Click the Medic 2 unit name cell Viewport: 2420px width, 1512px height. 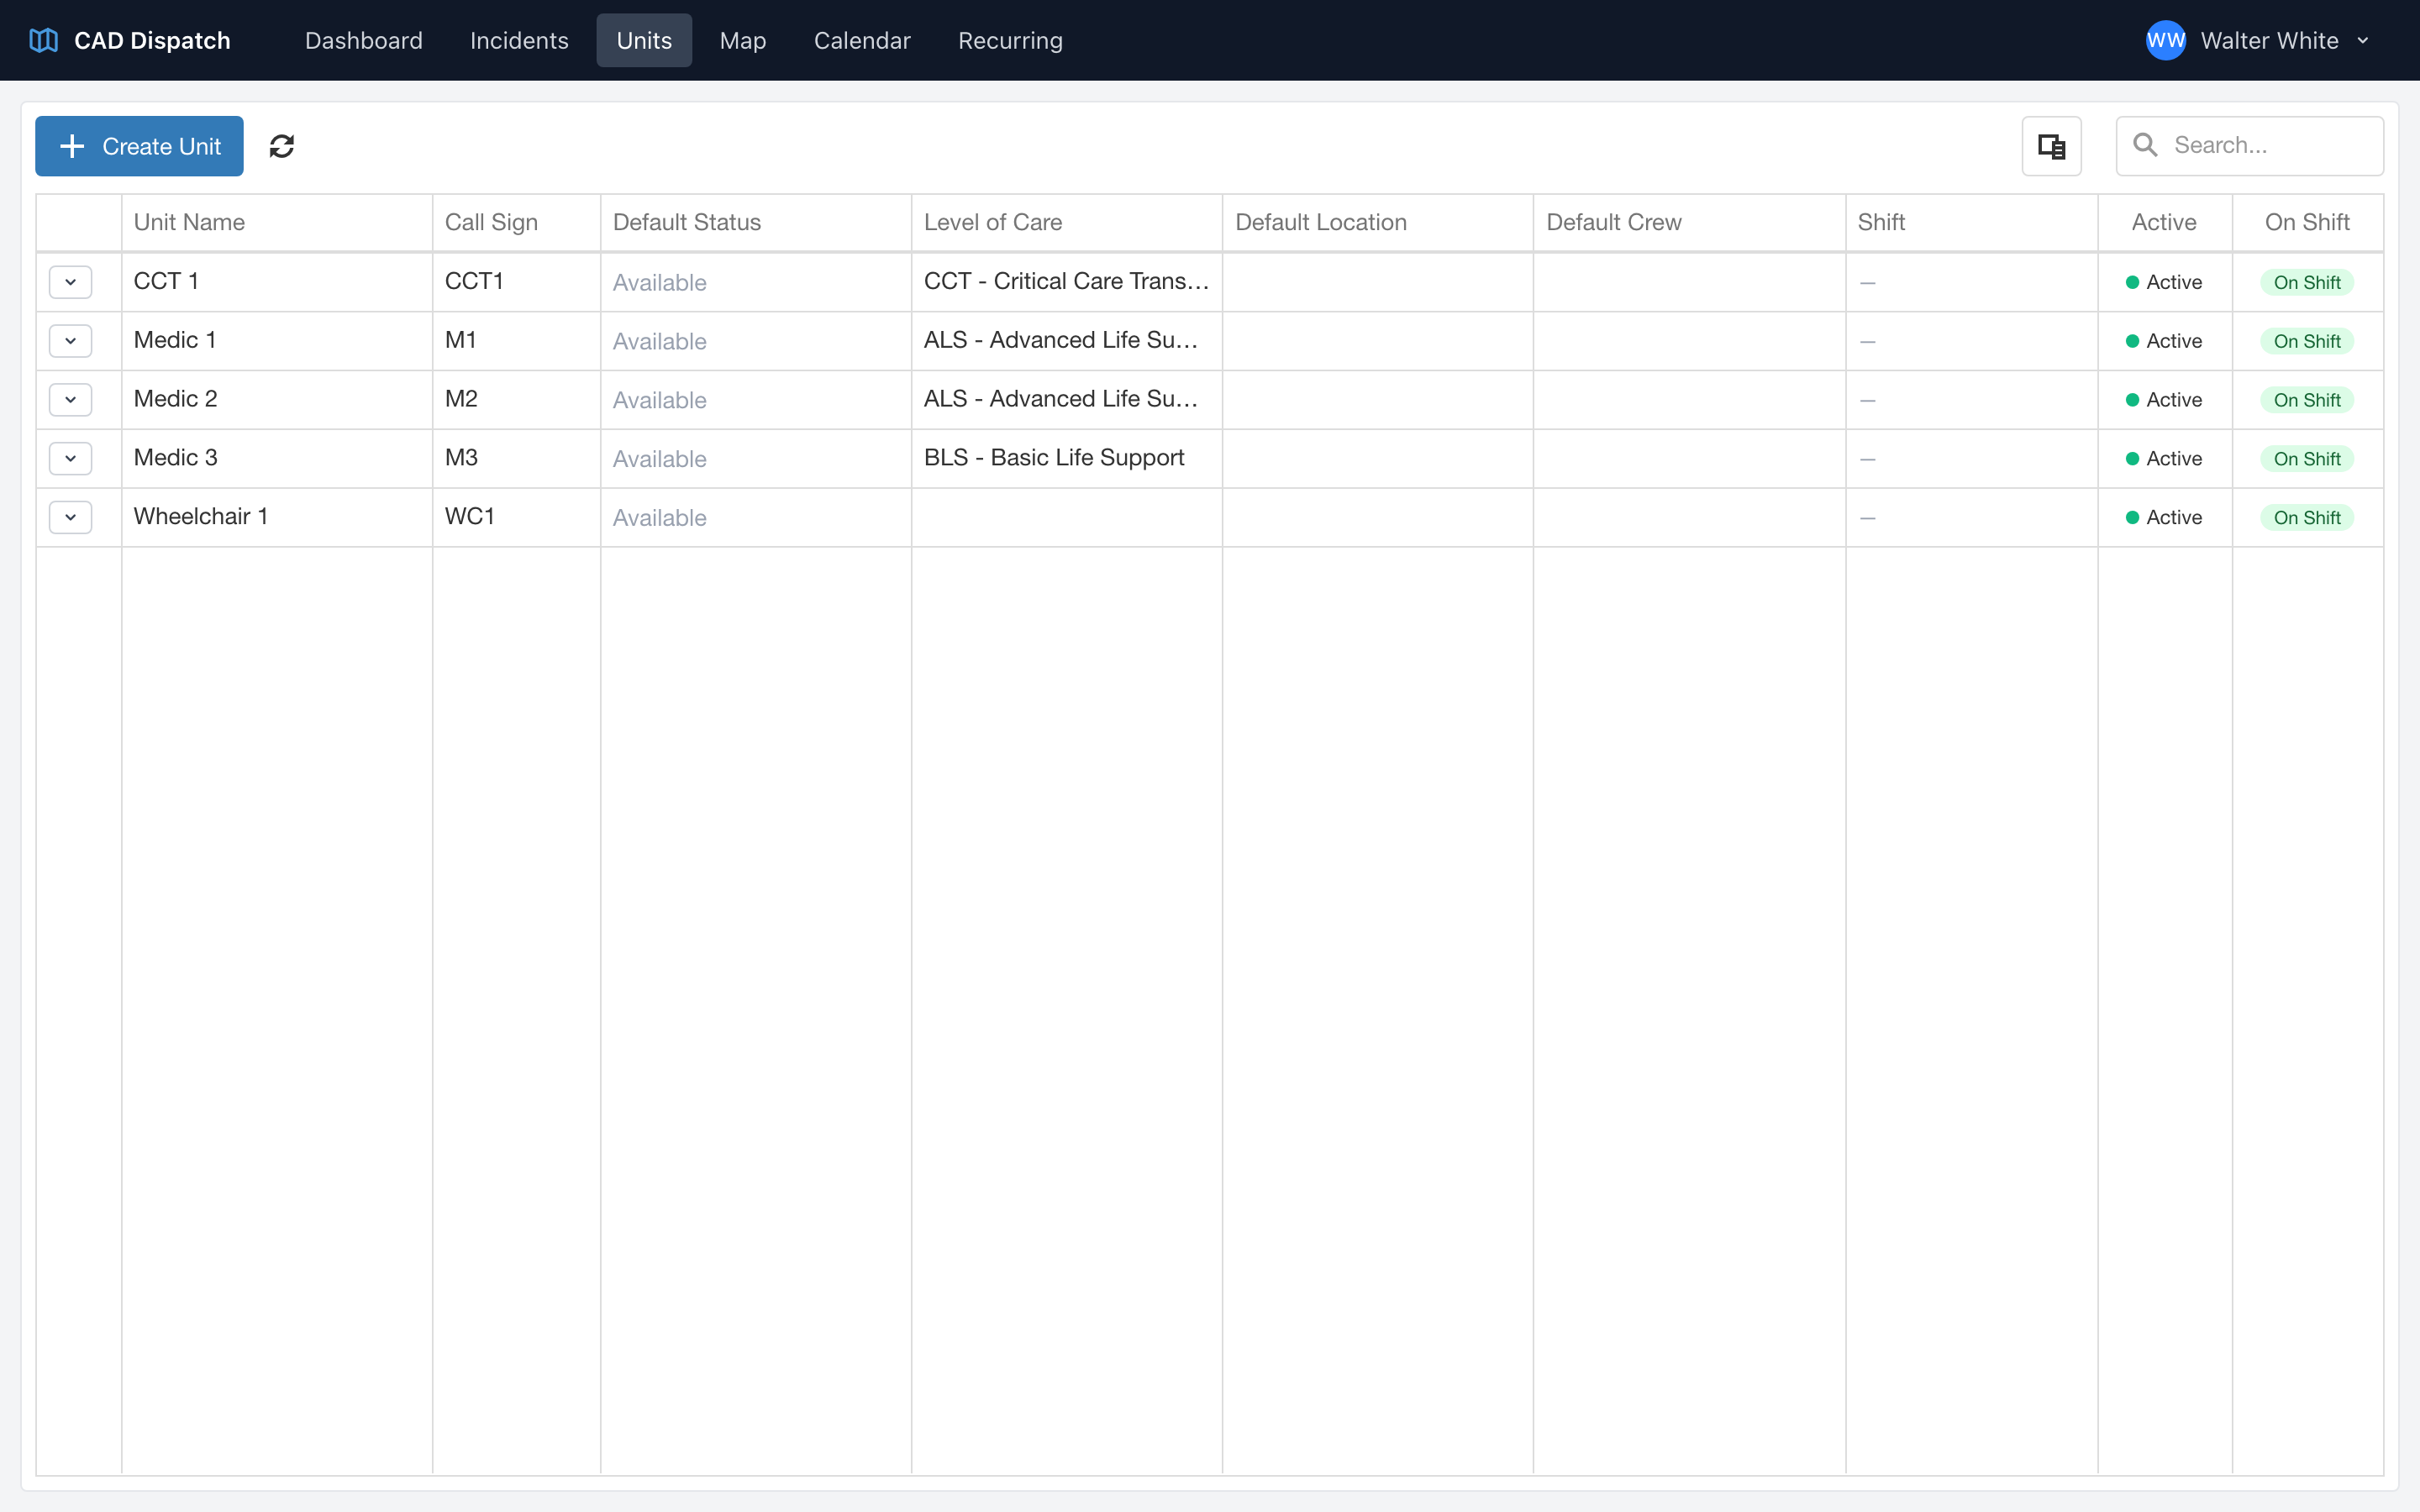277,400
